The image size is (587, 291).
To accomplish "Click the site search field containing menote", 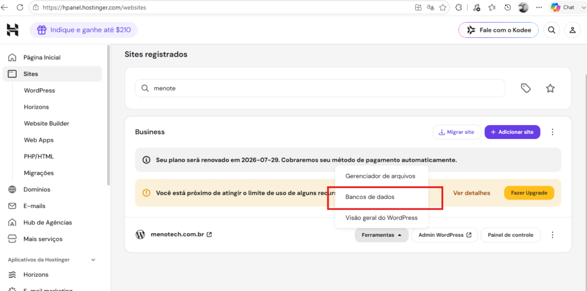I will tap(320, 89).
